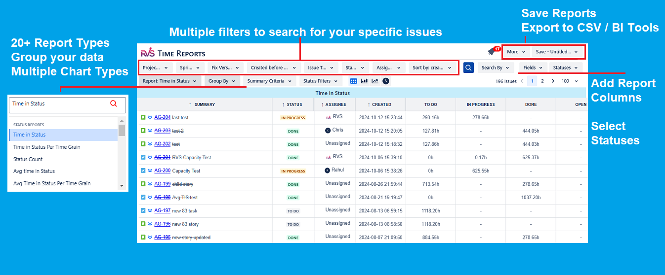665x275 pixels.
Task: Choose Avg time in Status report
Action: tap(34, 171)
